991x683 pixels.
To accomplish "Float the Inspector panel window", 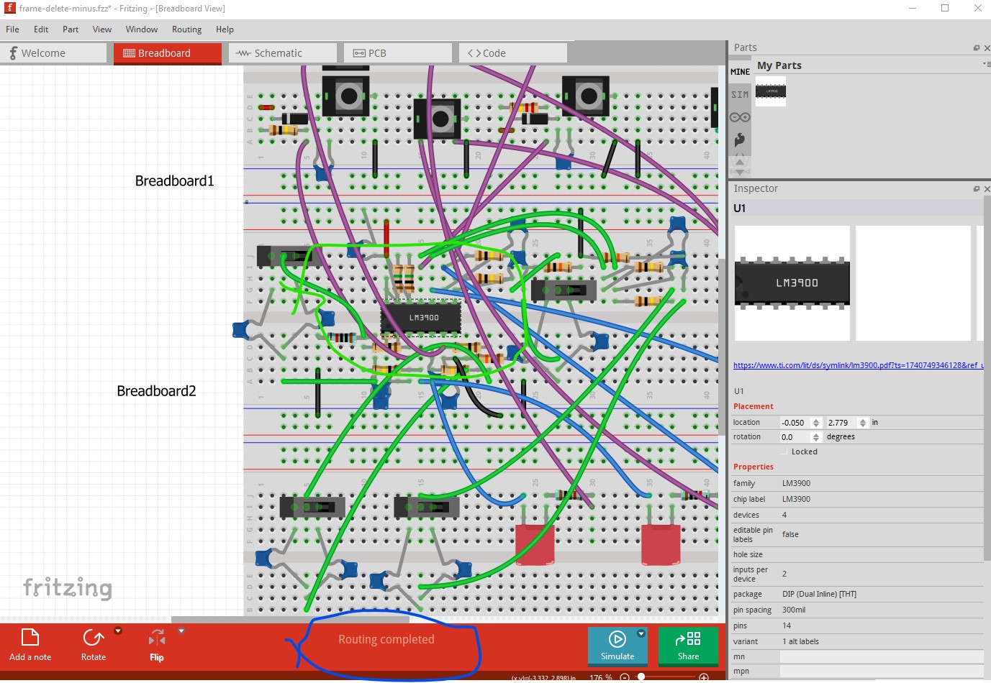I will click(976, 189).
